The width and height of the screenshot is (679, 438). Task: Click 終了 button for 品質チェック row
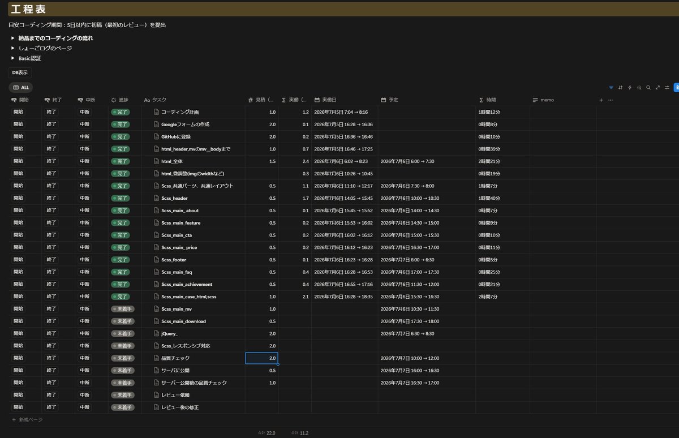(x=51, y=358)
